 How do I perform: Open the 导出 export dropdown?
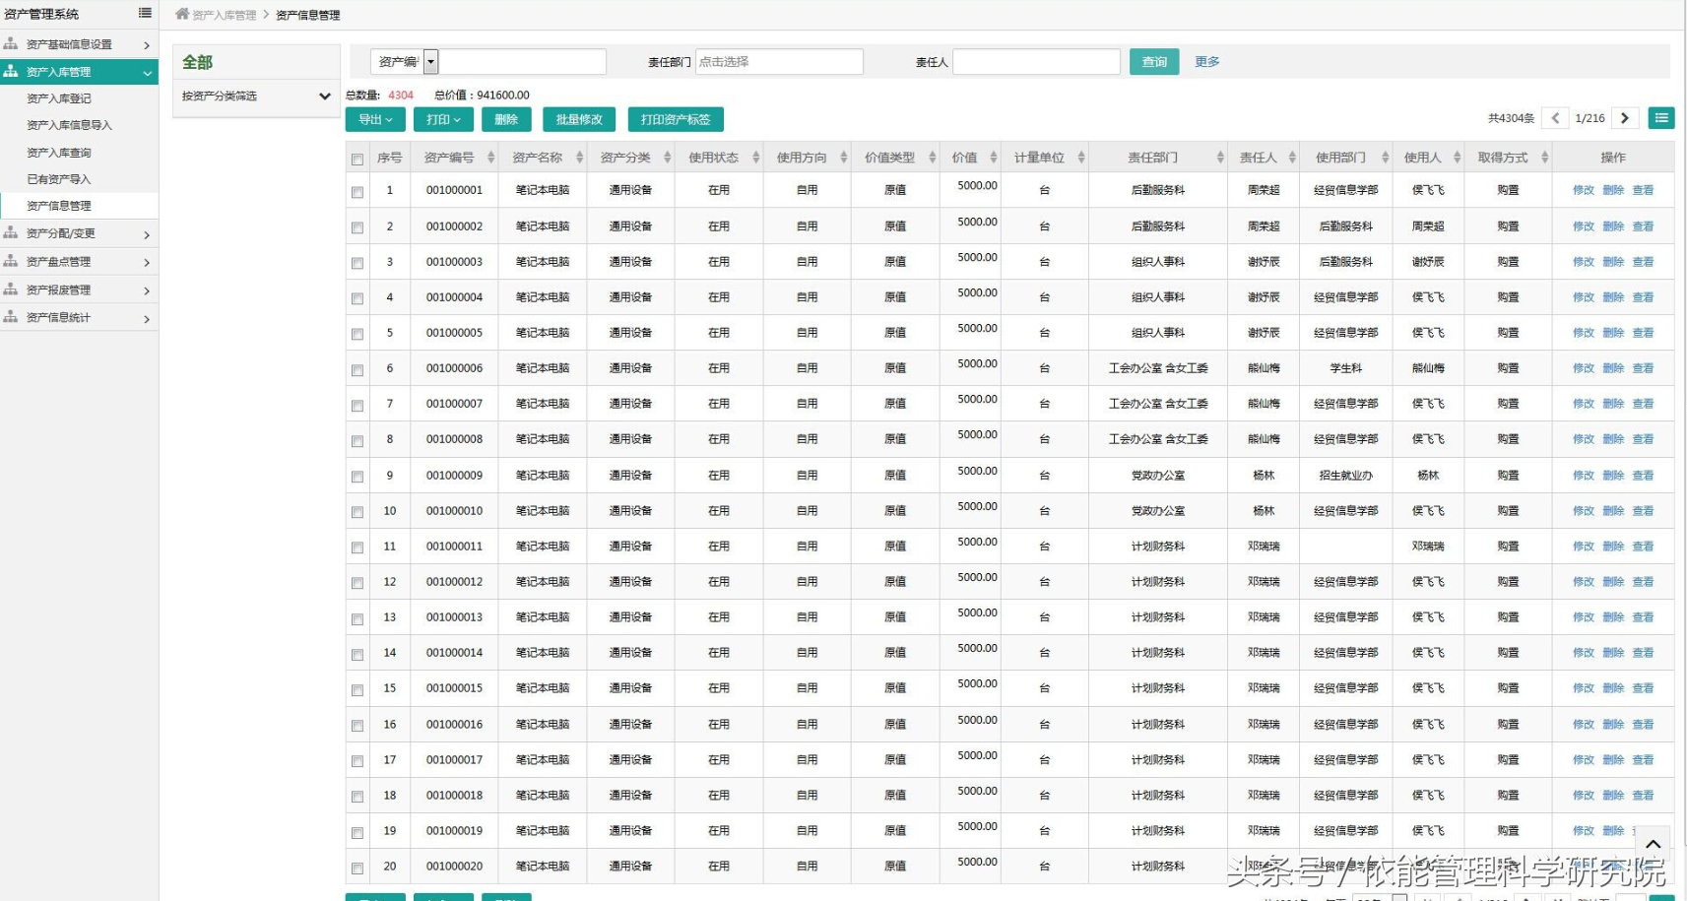[x=374, y=119]
